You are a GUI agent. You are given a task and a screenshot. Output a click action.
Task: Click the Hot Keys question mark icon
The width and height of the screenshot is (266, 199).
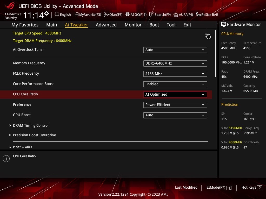coord(260,188)
